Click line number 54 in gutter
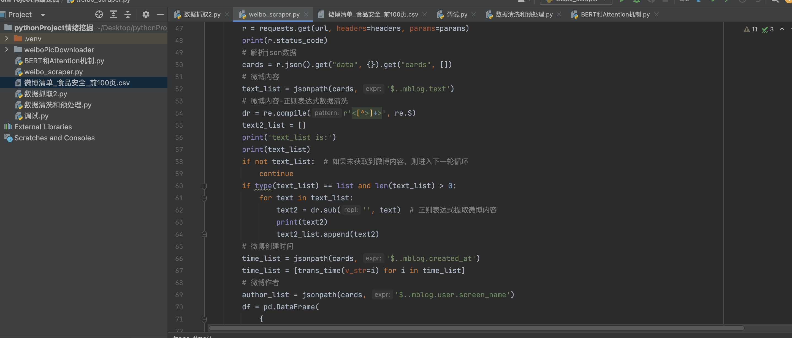 pos(179,113)
